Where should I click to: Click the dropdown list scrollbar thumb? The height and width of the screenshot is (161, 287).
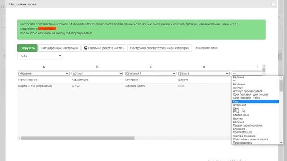tap(281, 85)
